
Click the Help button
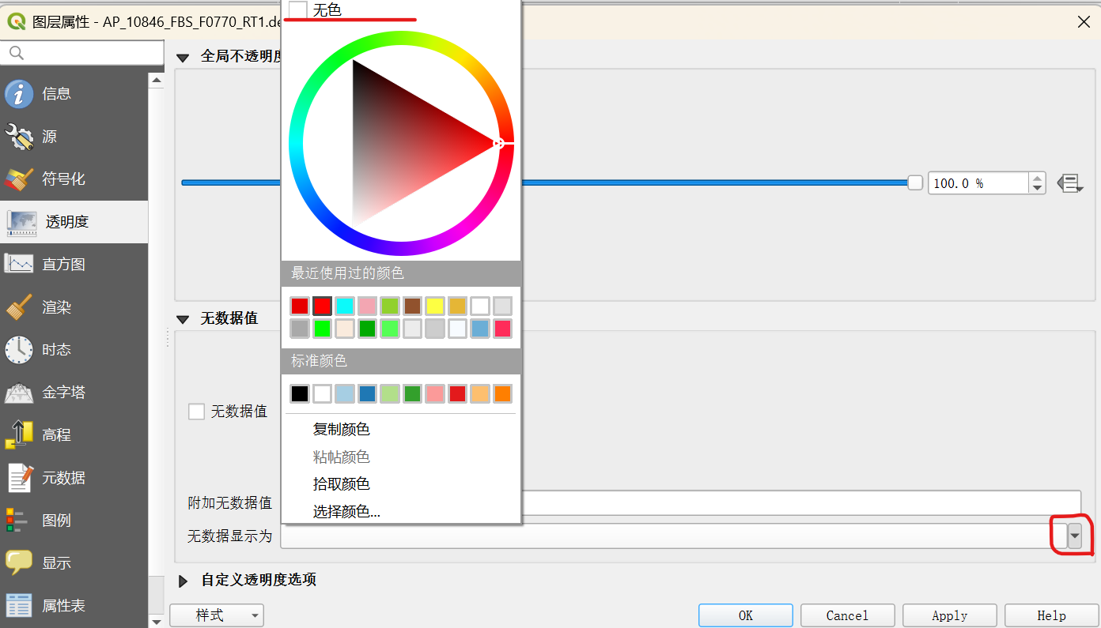(1052, 615)
